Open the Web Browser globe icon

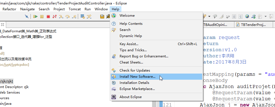(x=247, y=16)
